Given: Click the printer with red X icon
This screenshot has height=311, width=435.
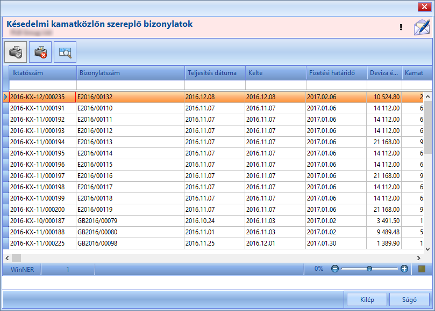Looking at the screenshot, I should (x=40, y=52).
